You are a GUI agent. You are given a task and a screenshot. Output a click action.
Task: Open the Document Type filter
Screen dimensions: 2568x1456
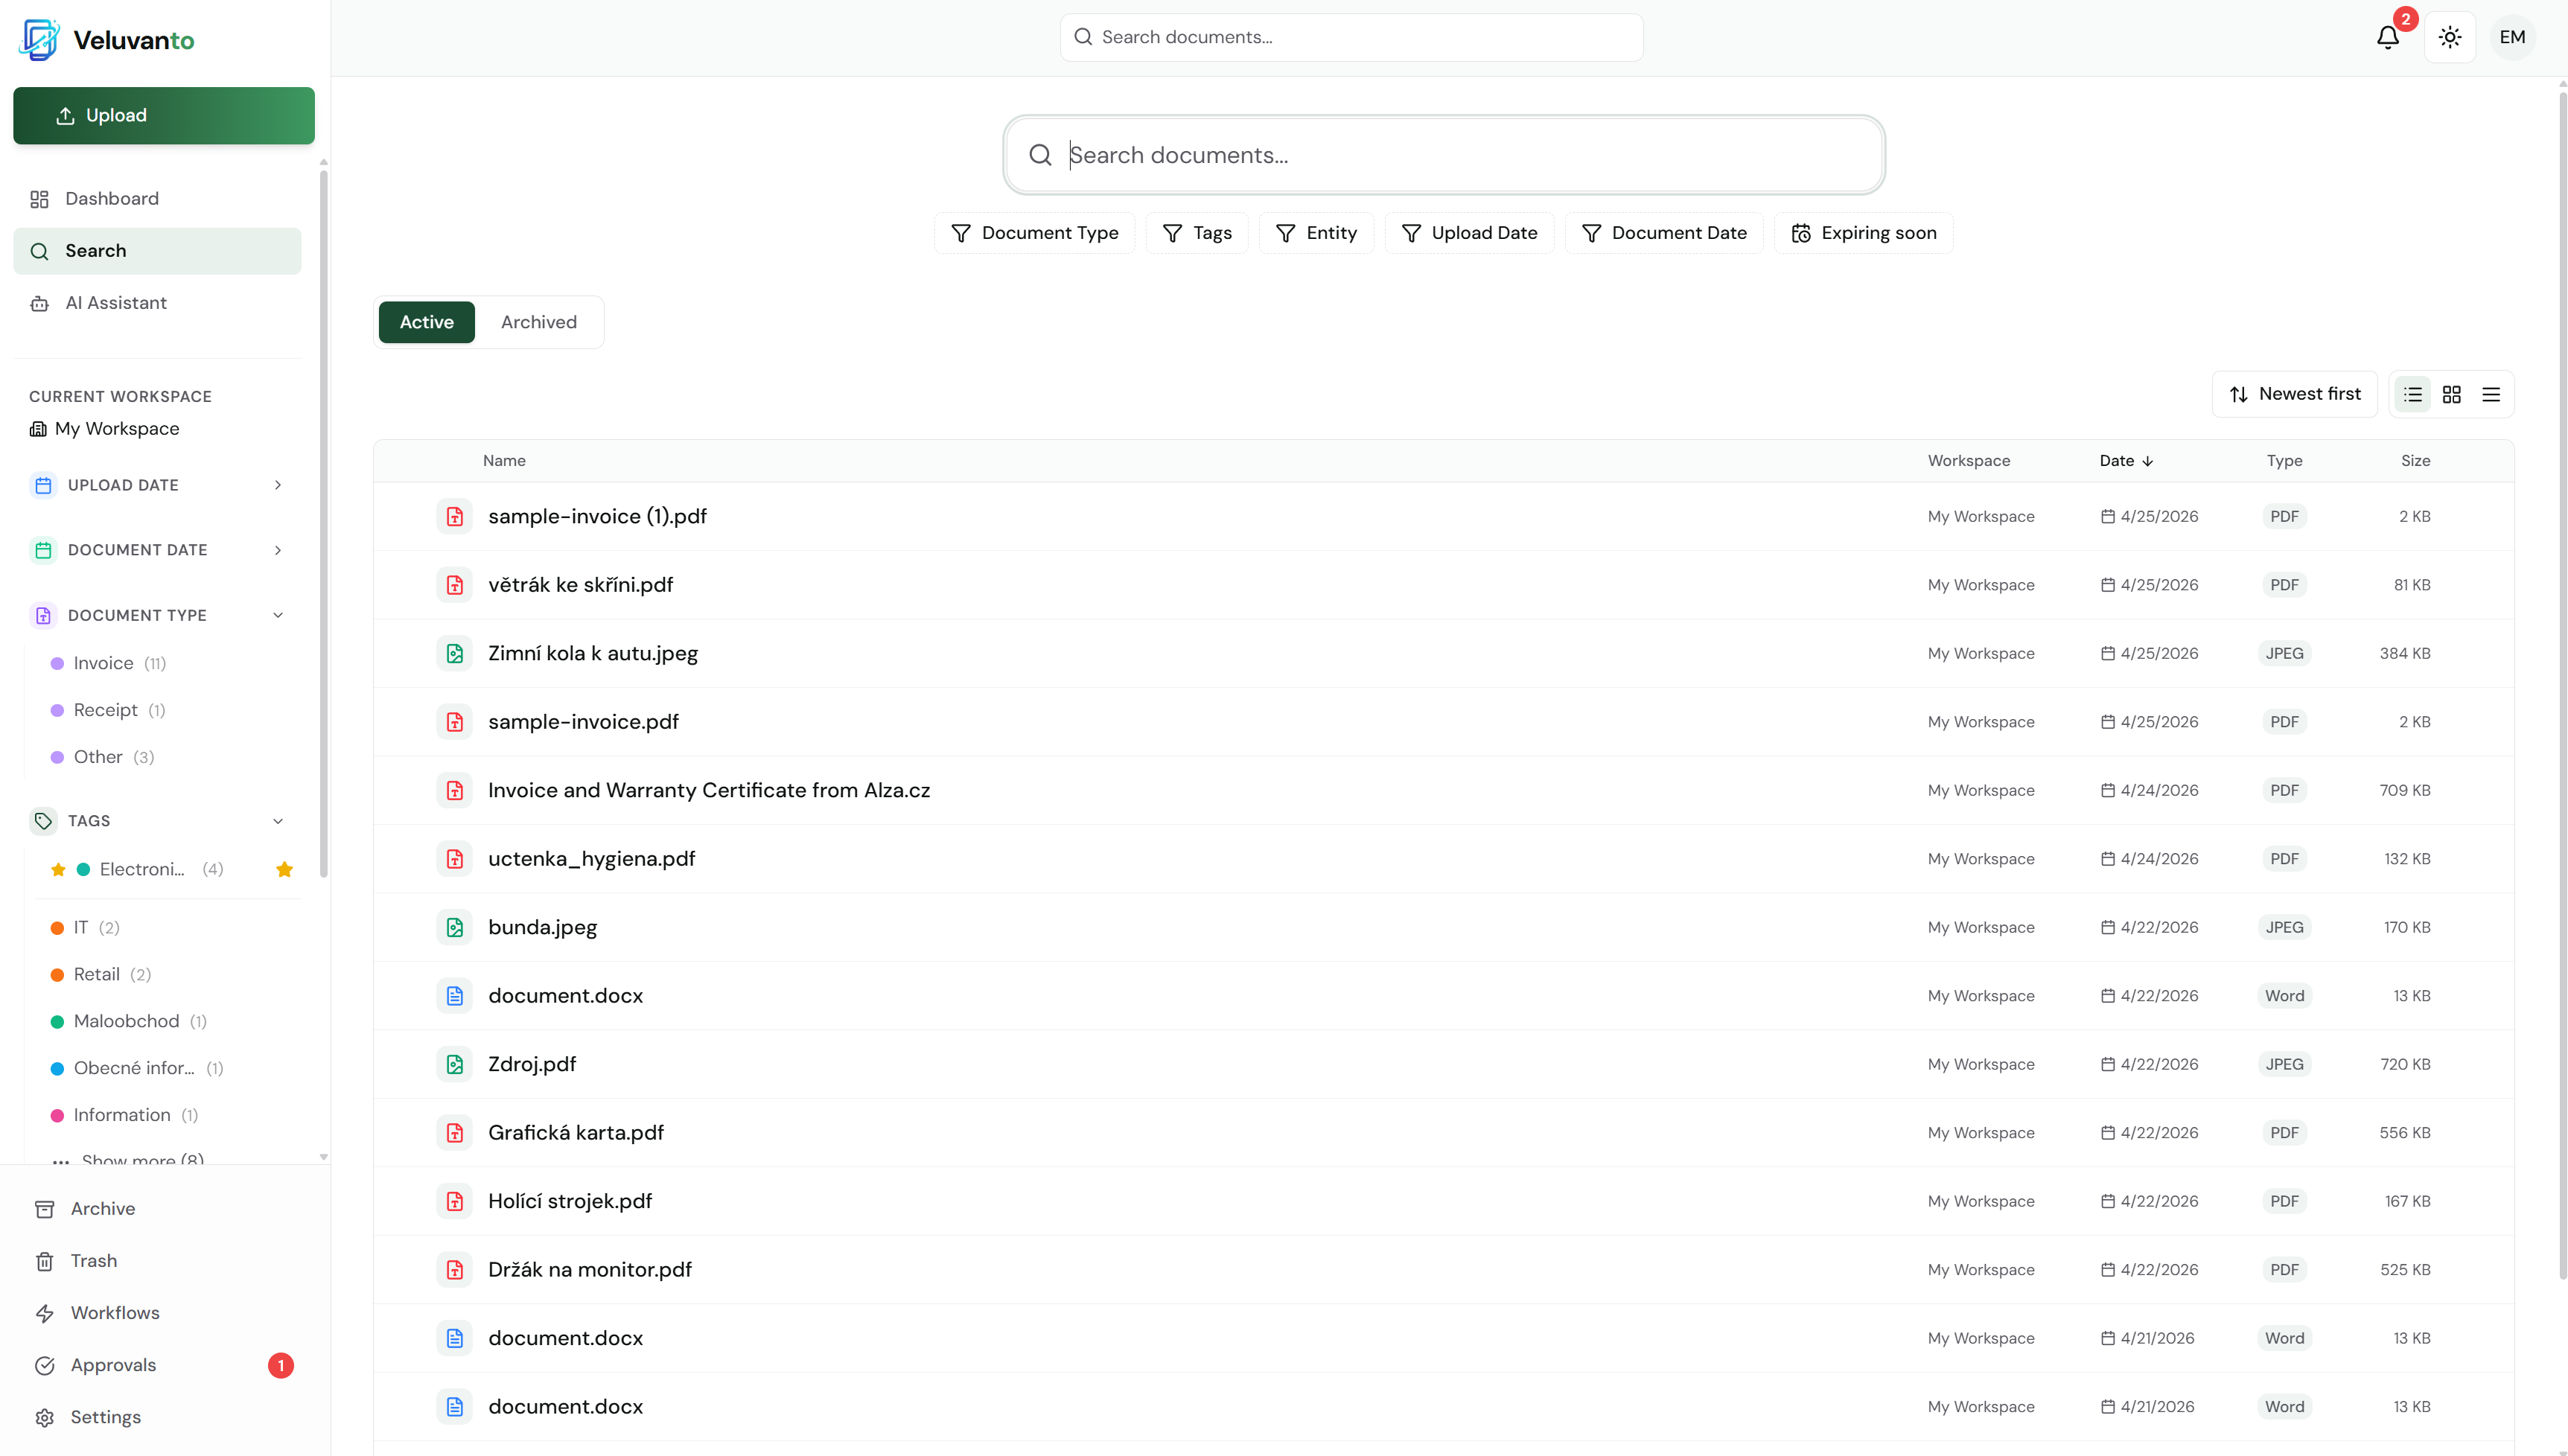(x=1034, y=233)
